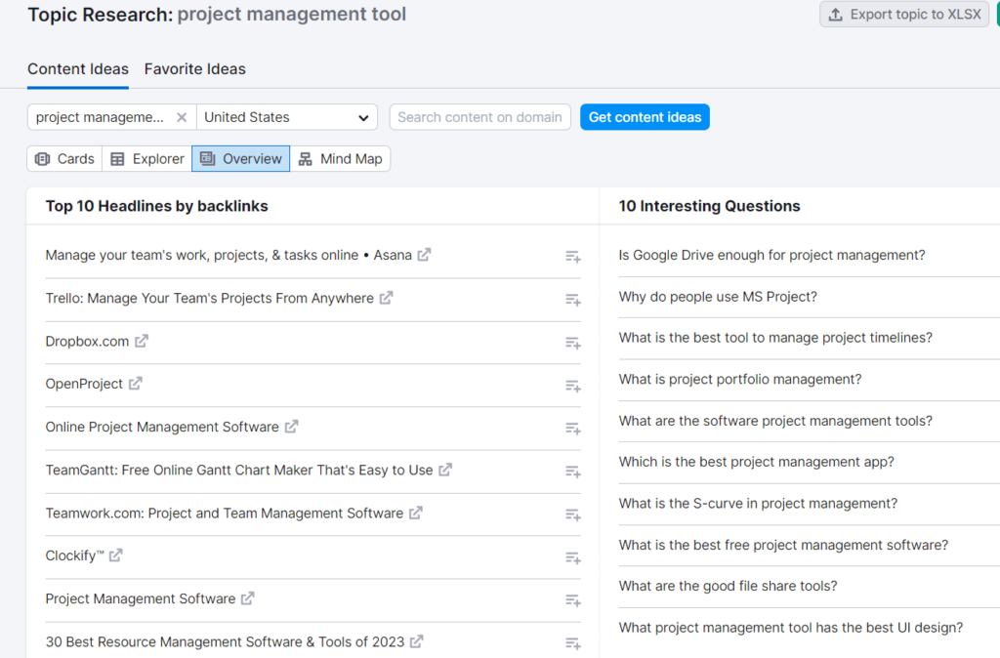Open external link icon next to OpenProject
The height and width of the screenshot is (658, 1000).
[x=135, y=384]
